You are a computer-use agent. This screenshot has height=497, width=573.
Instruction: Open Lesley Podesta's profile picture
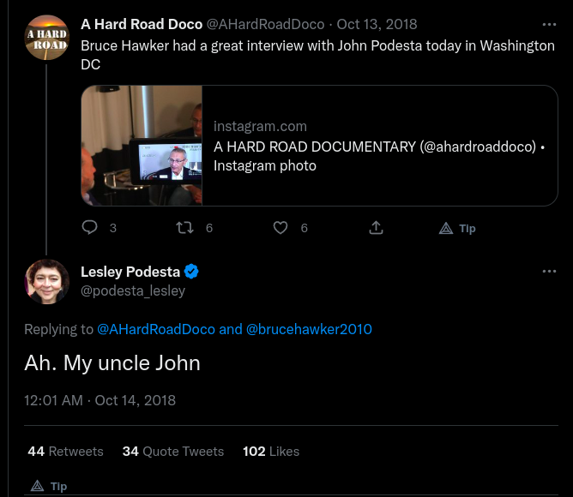(x=46, y=282)
